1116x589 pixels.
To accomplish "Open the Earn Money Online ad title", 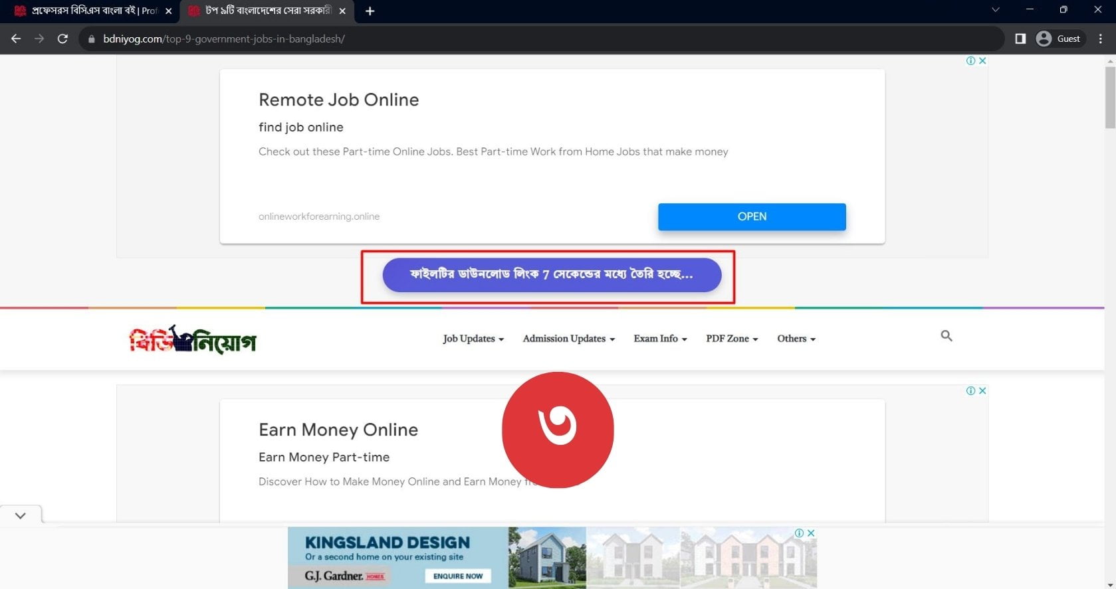I will 338,430.
